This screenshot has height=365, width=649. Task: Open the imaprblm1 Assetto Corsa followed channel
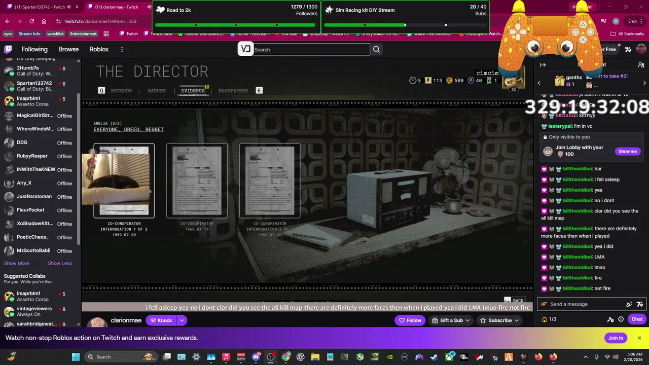point(41,101)
